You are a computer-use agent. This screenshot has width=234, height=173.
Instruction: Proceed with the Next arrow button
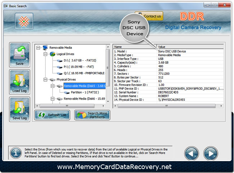click(211, 153)
